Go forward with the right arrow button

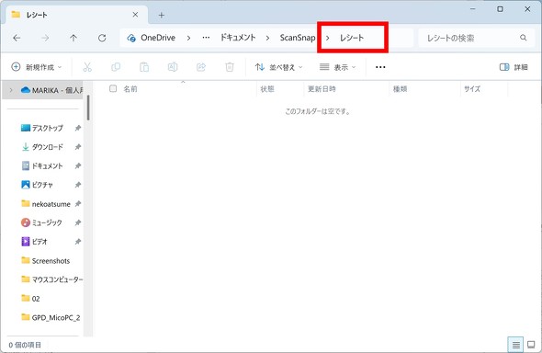click(45, 38)
